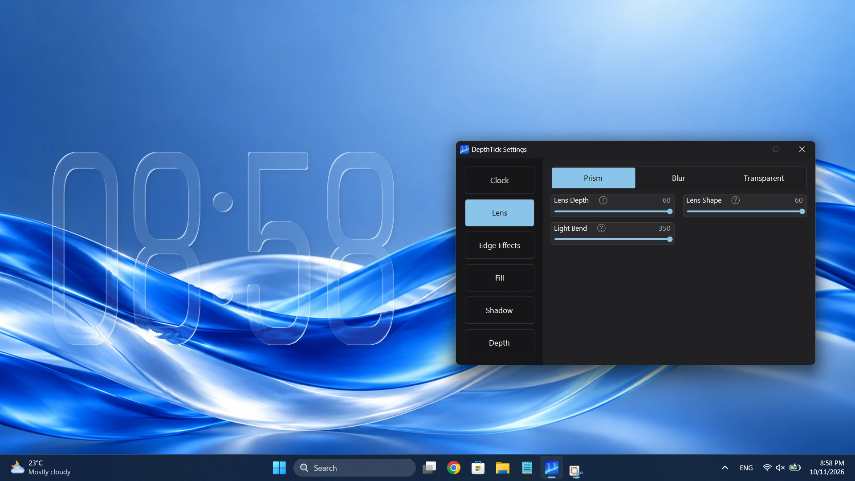Click the Lens Depth value 60
Viewport: 855px width, 481px height.
coord(666,200)
